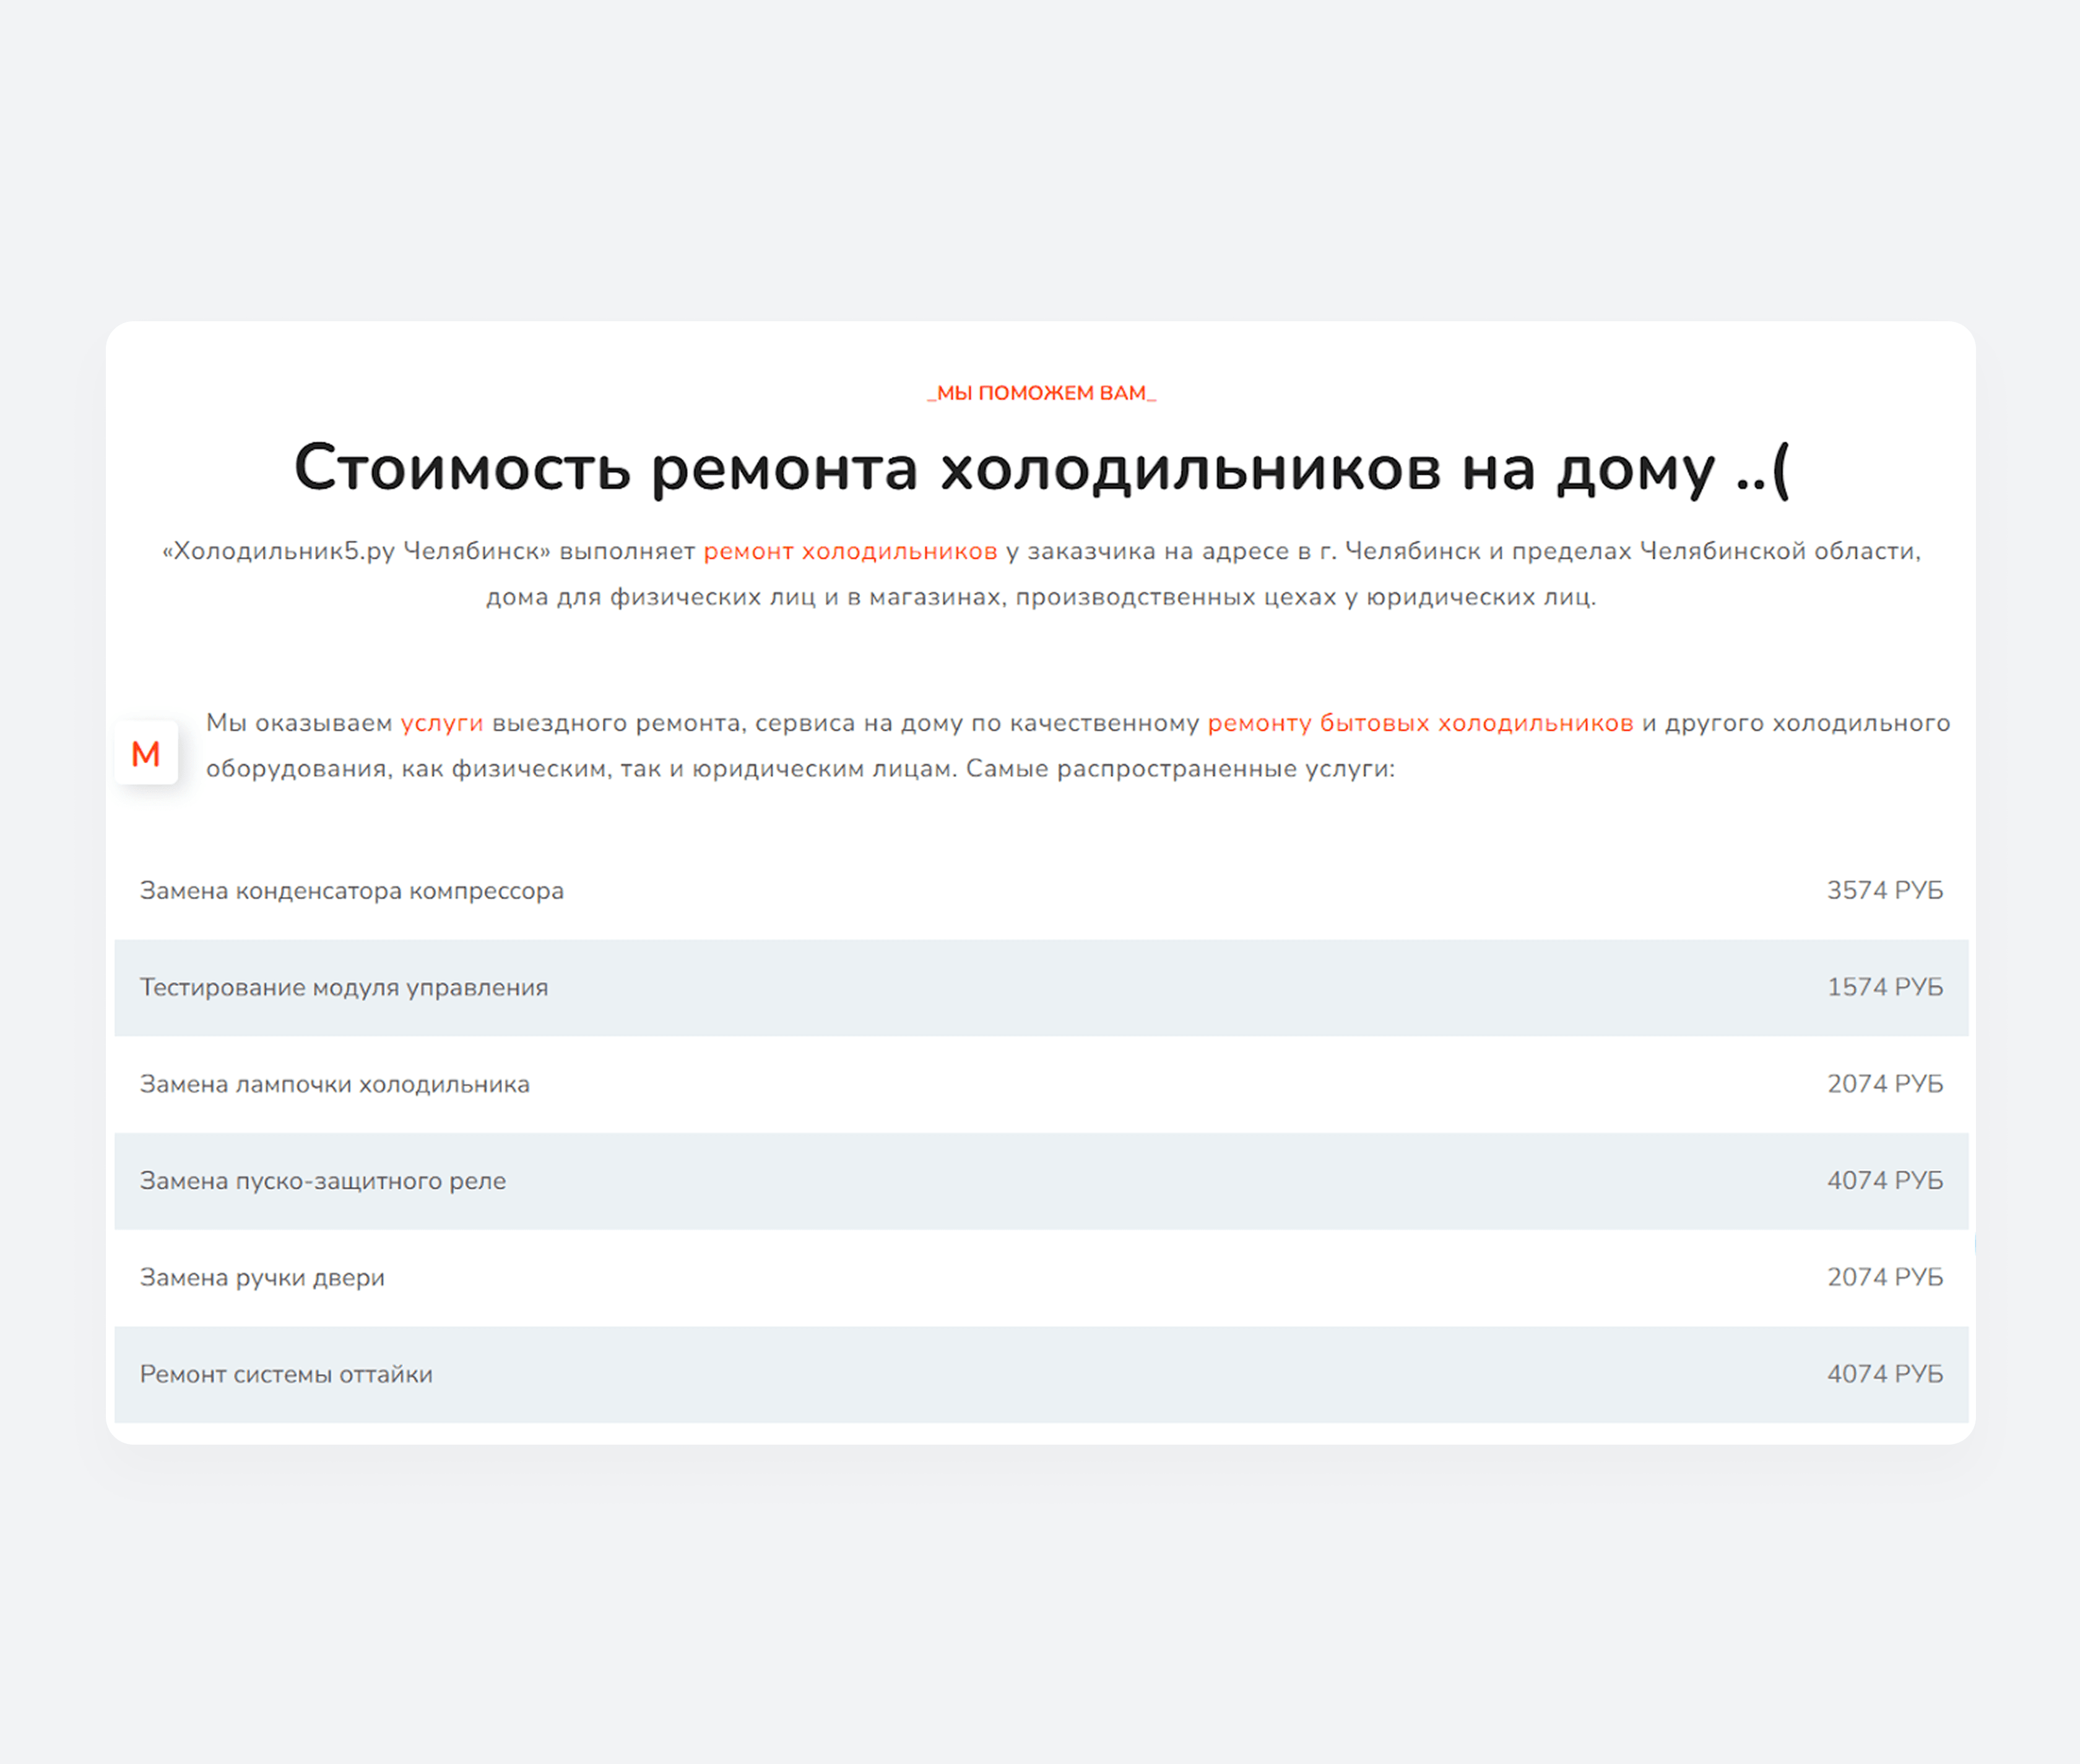Open the "услуги" link
The image size is (2080, 1764).
coord(441,722)
